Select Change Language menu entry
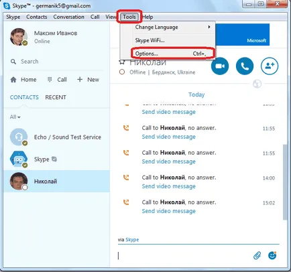 [x=168, y=27]
